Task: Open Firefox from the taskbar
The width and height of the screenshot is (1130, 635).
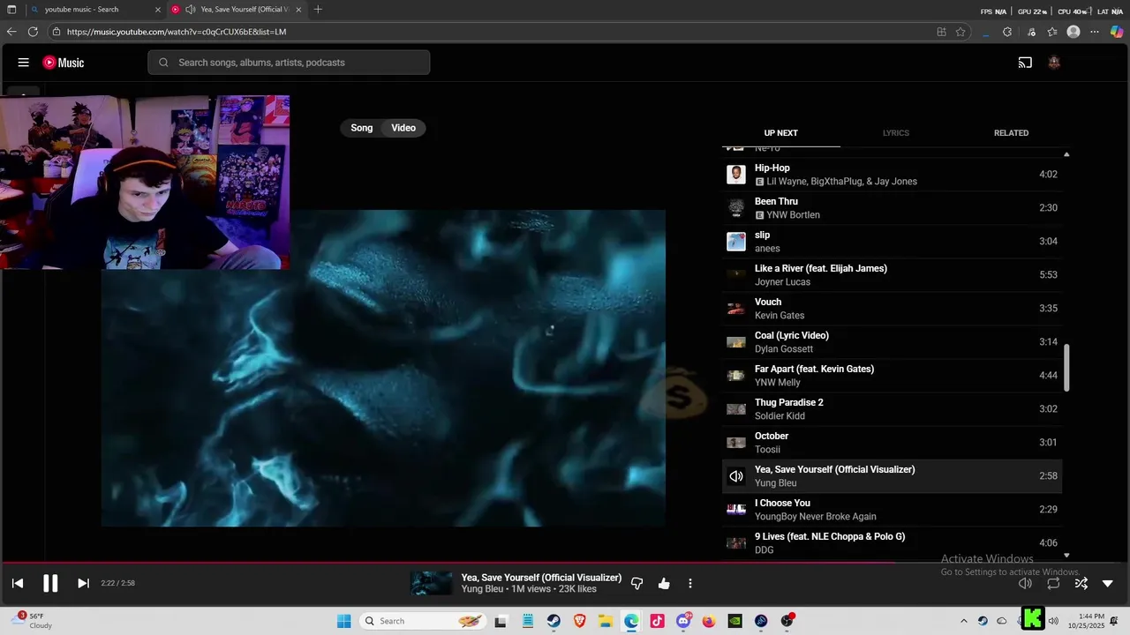Action: coord(709,621)
